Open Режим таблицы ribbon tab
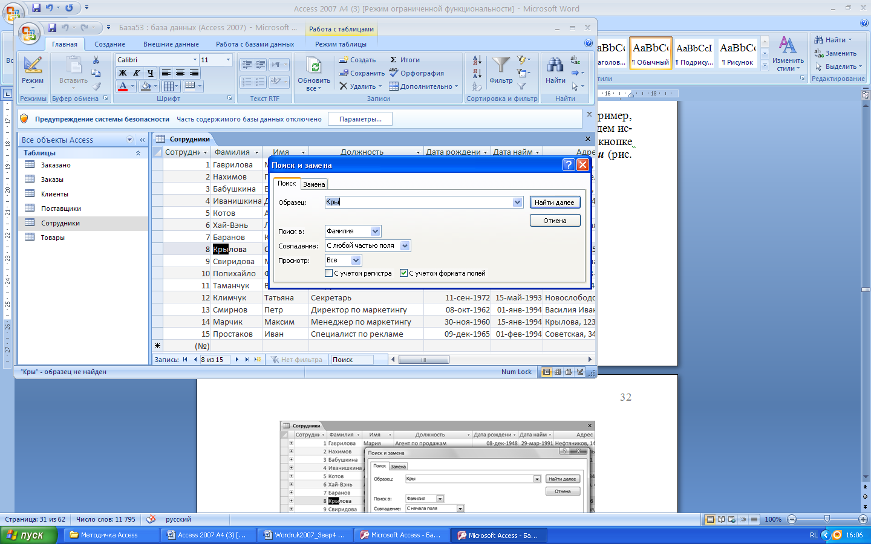Viewport: 871px width, 544px height. click(341, 44)
